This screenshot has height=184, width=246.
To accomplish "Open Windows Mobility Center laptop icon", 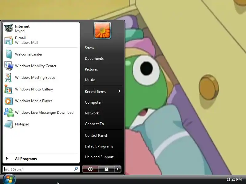I will [9, 66].
